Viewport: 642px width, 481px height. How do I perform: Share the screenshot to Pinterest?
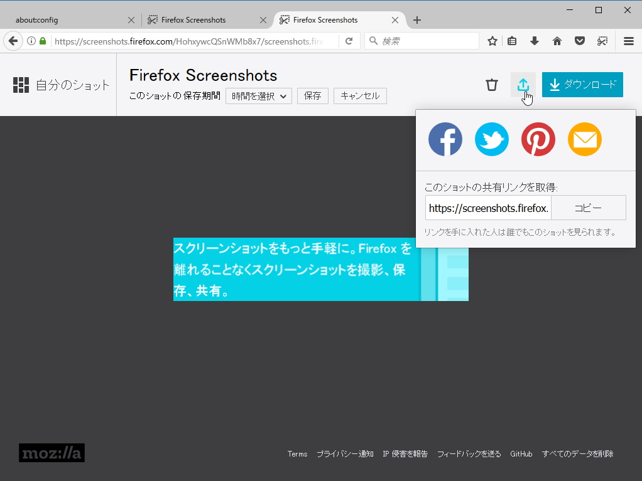[x=538, y=139]
